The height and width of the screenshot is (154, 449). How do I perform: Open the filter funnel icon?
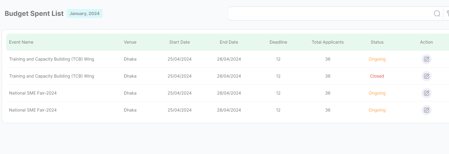(448, 13)
